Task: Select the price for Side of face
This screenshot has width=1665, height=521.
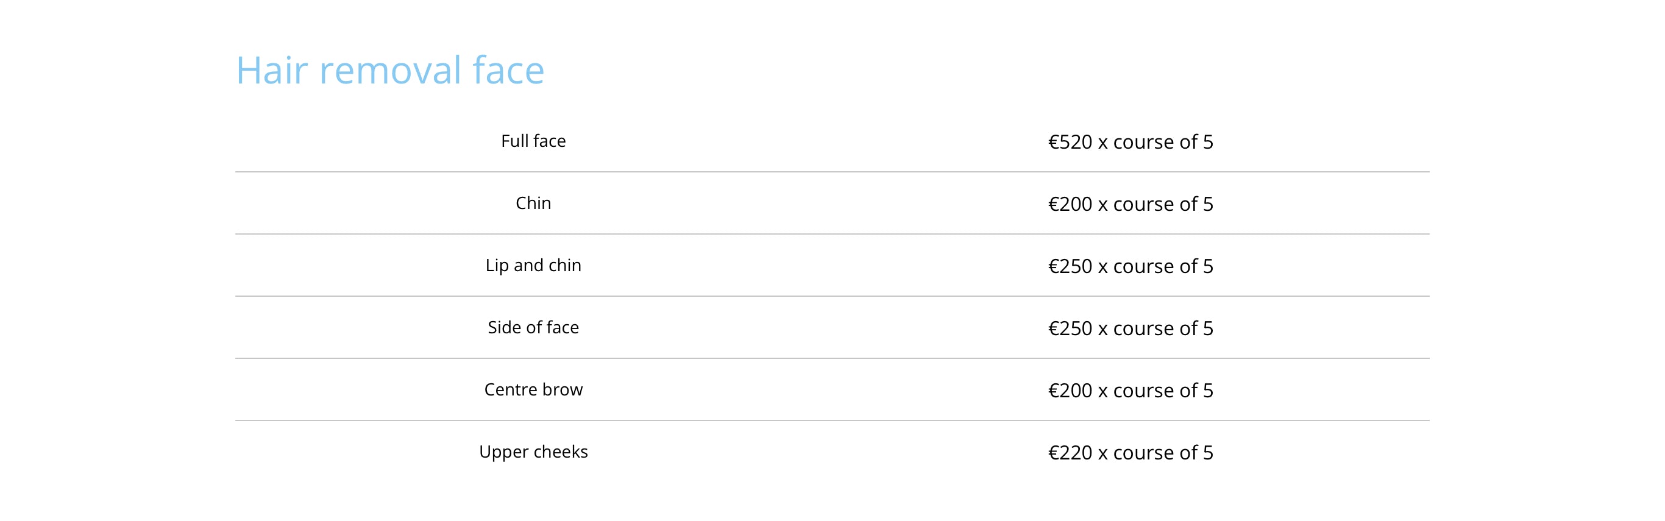Action: click(1131, 328)
